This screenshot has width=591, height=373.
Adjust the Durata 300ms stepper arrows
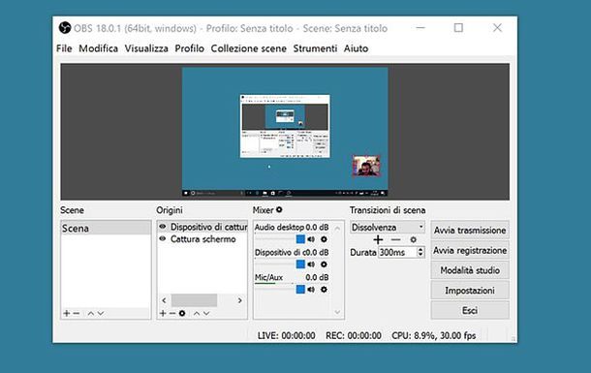point(420,252)
